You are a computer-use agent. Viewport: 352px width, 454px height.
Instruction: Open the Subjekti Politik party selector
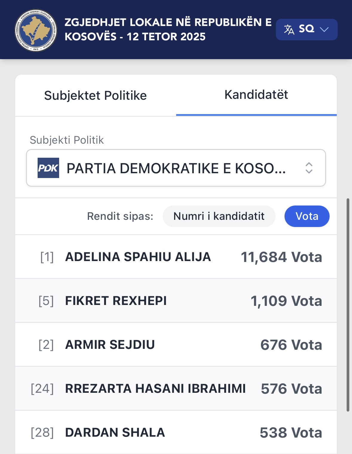pos(176,168)
